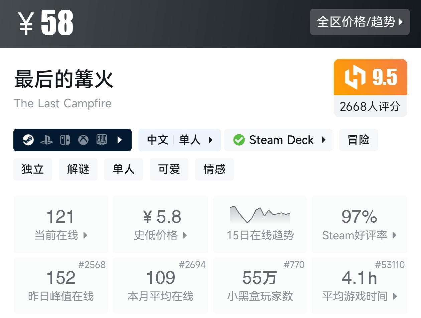Click the Steam platform icon
This screenshot has height=318, width=421.
click(x=28, y=140)
